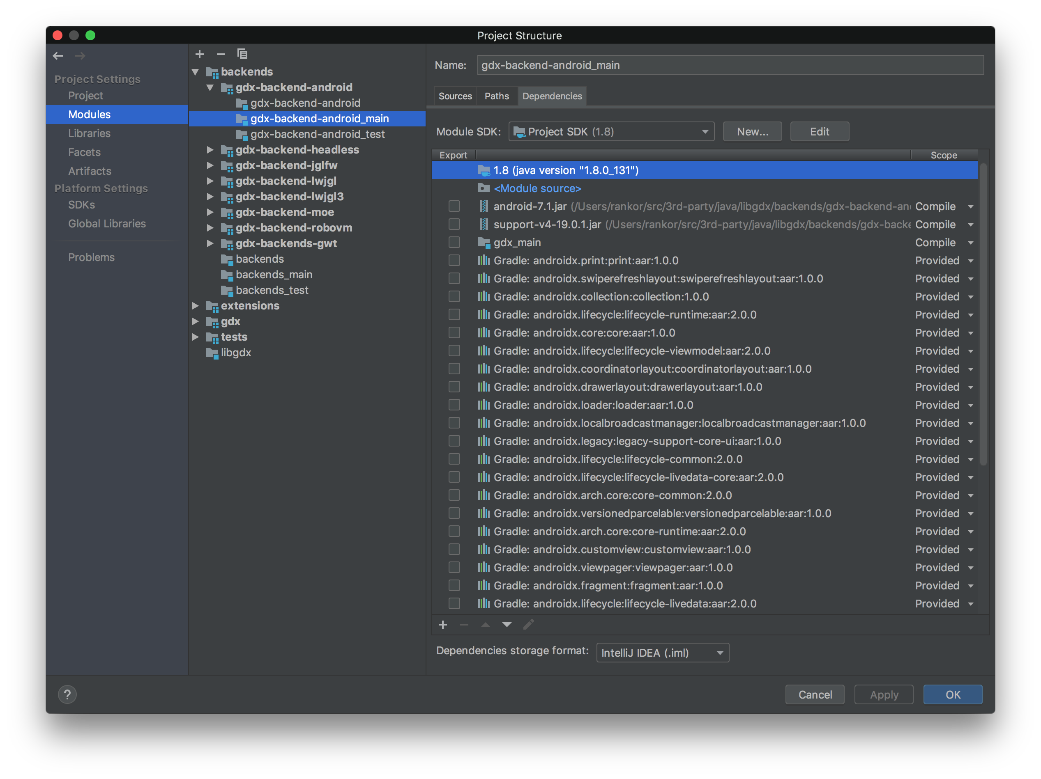This screenshot has width=1041, height=779.
Task: Apply the module changes
Action: coord(883,694)
